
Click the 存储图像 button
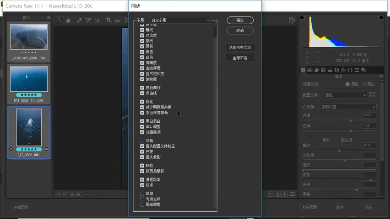pos(24,207)
